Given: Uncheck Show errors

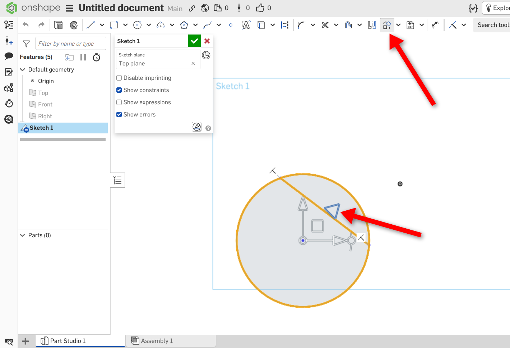Looking at the screenshot, I should [119, 114].
